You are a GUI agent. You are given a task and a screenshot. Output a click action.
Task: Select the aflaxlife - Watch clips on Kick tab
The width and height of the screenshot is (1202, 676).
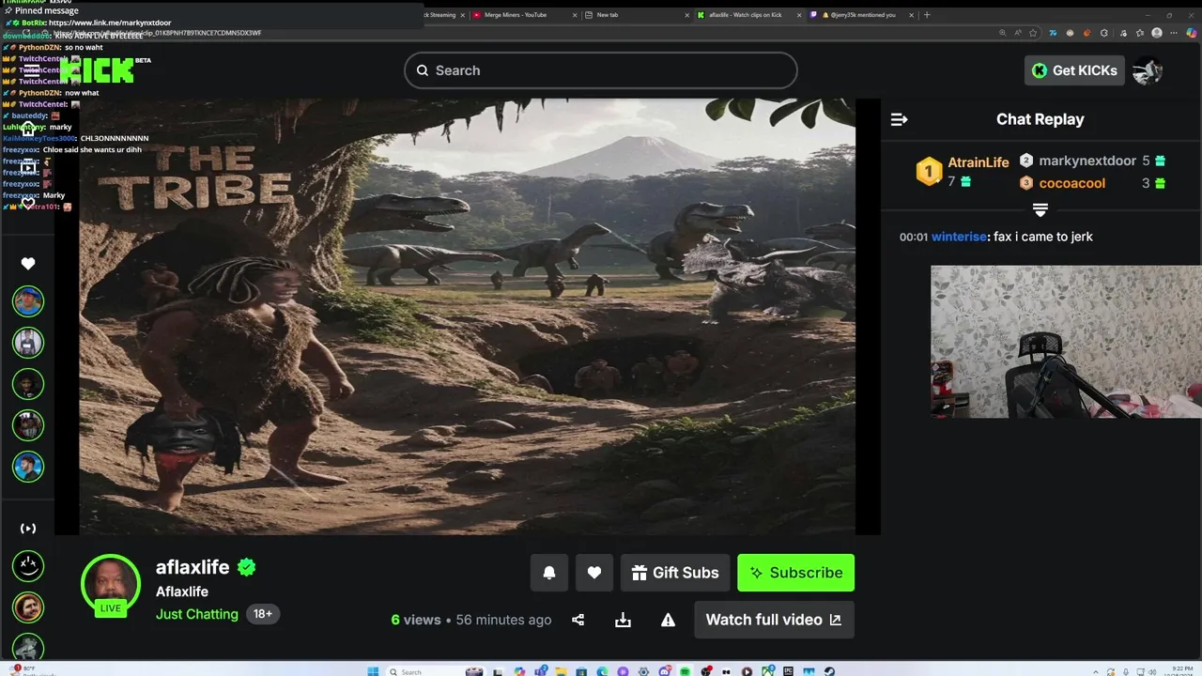tap(745, 15)
